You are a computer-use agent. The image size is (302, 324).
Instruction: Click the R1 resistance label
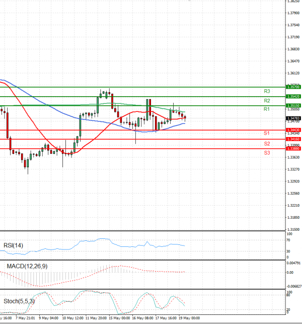coord(266,109)
